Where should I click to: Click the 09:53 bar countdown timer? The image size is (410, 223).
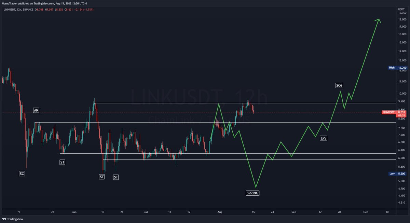click(x=401, y=115)
